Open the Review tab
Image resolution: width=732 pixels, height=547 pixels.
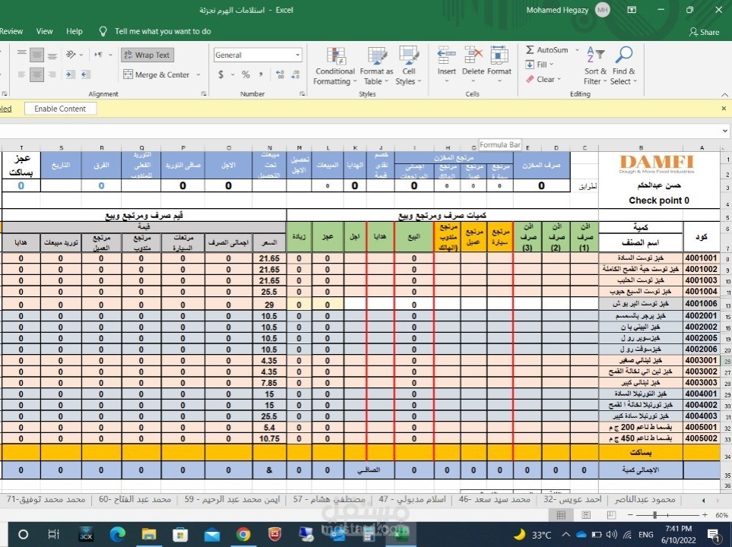(11, 31)
